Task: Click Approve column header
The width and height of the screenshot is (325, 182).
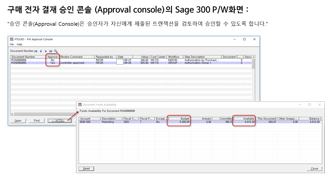Action: (x=53, y=57)
